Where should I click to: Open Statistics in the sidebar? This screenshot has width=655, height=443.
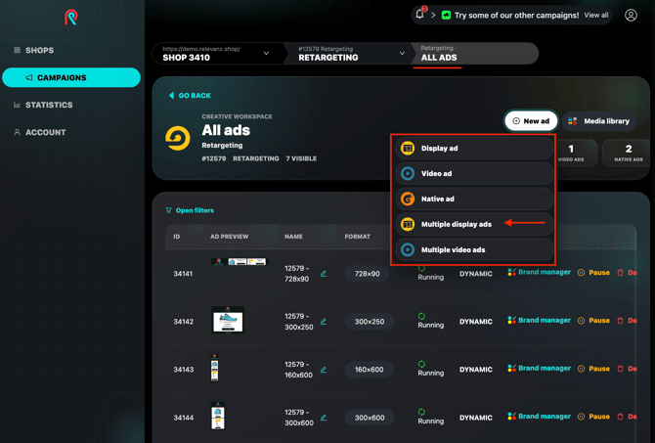click(43, 105)
